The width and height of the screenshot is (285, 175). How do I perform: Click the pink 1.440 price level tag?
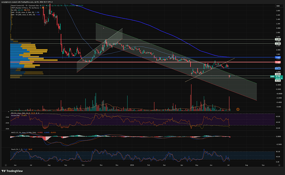pyautogui.click(x=278, y=62)
